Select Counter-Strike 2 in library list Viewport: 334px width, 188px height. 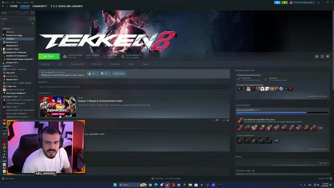click(13, 49)
